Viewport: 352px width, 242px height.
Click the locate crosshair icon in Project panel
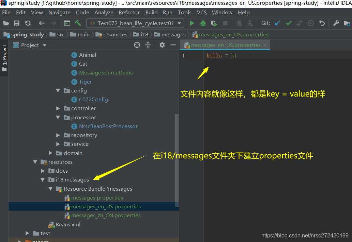137,45
